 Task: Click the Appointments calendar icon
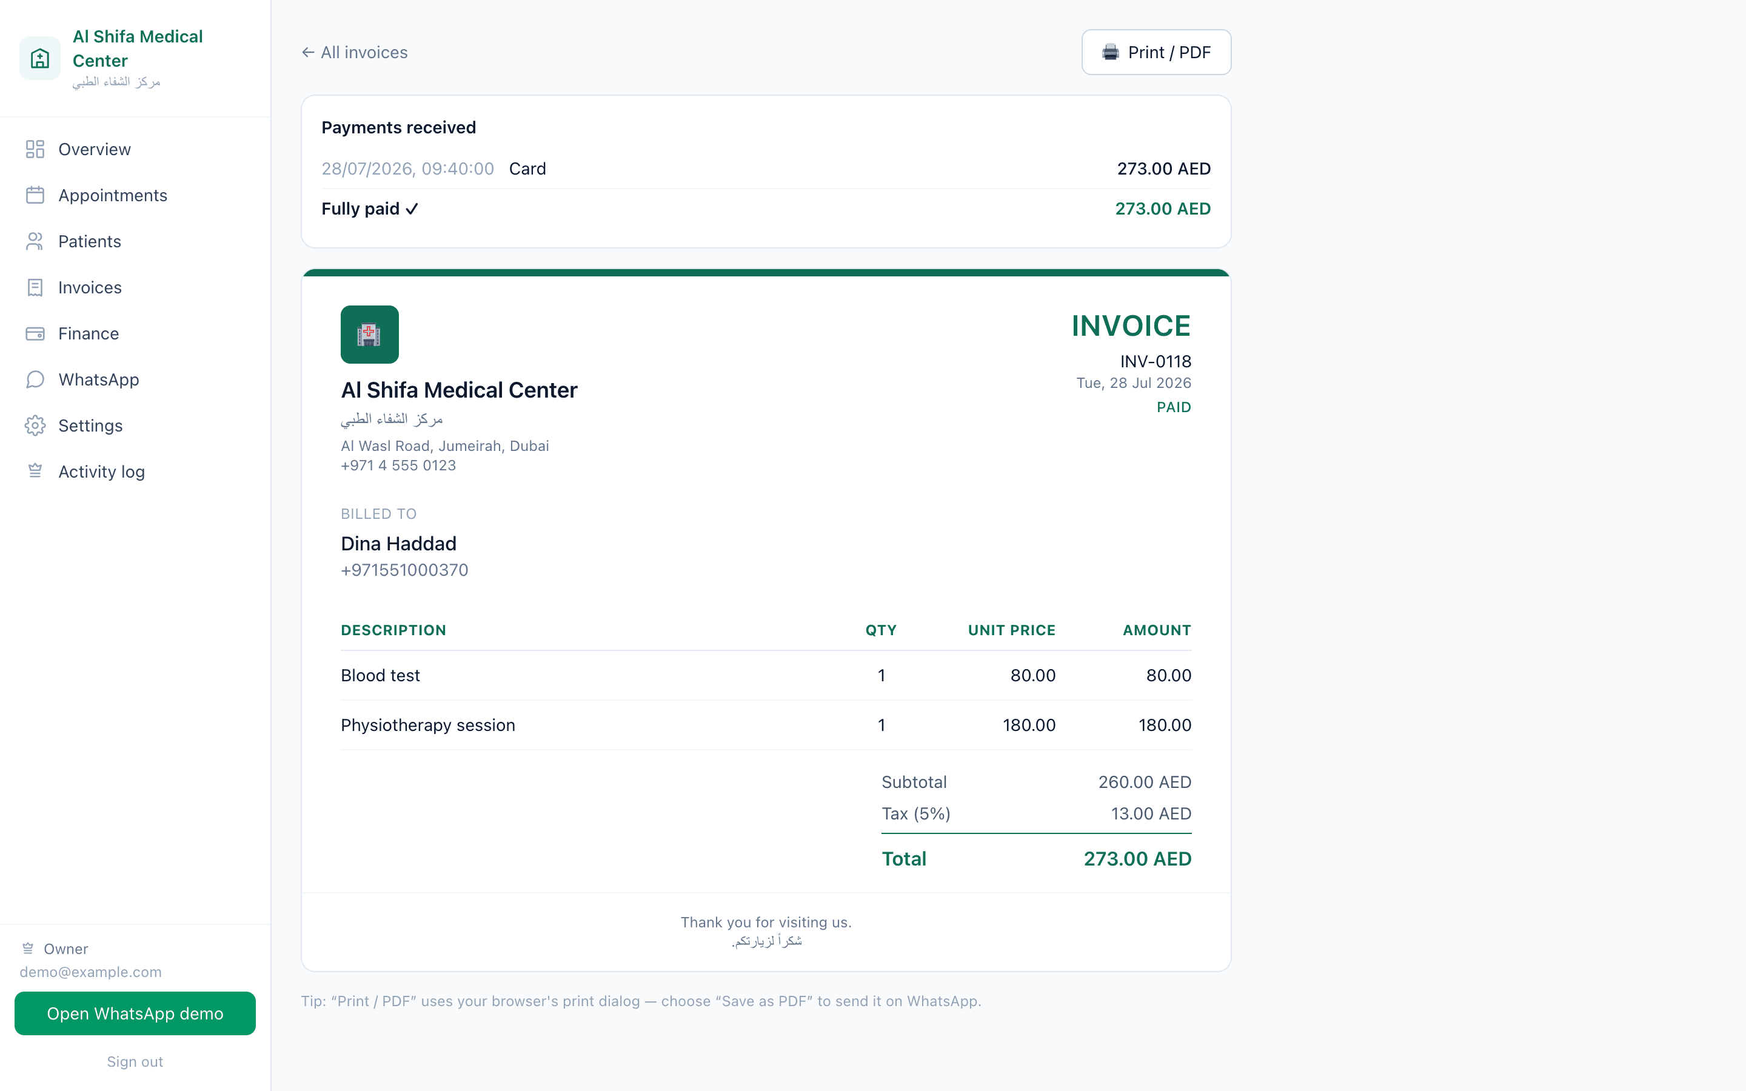click(35, 196)
